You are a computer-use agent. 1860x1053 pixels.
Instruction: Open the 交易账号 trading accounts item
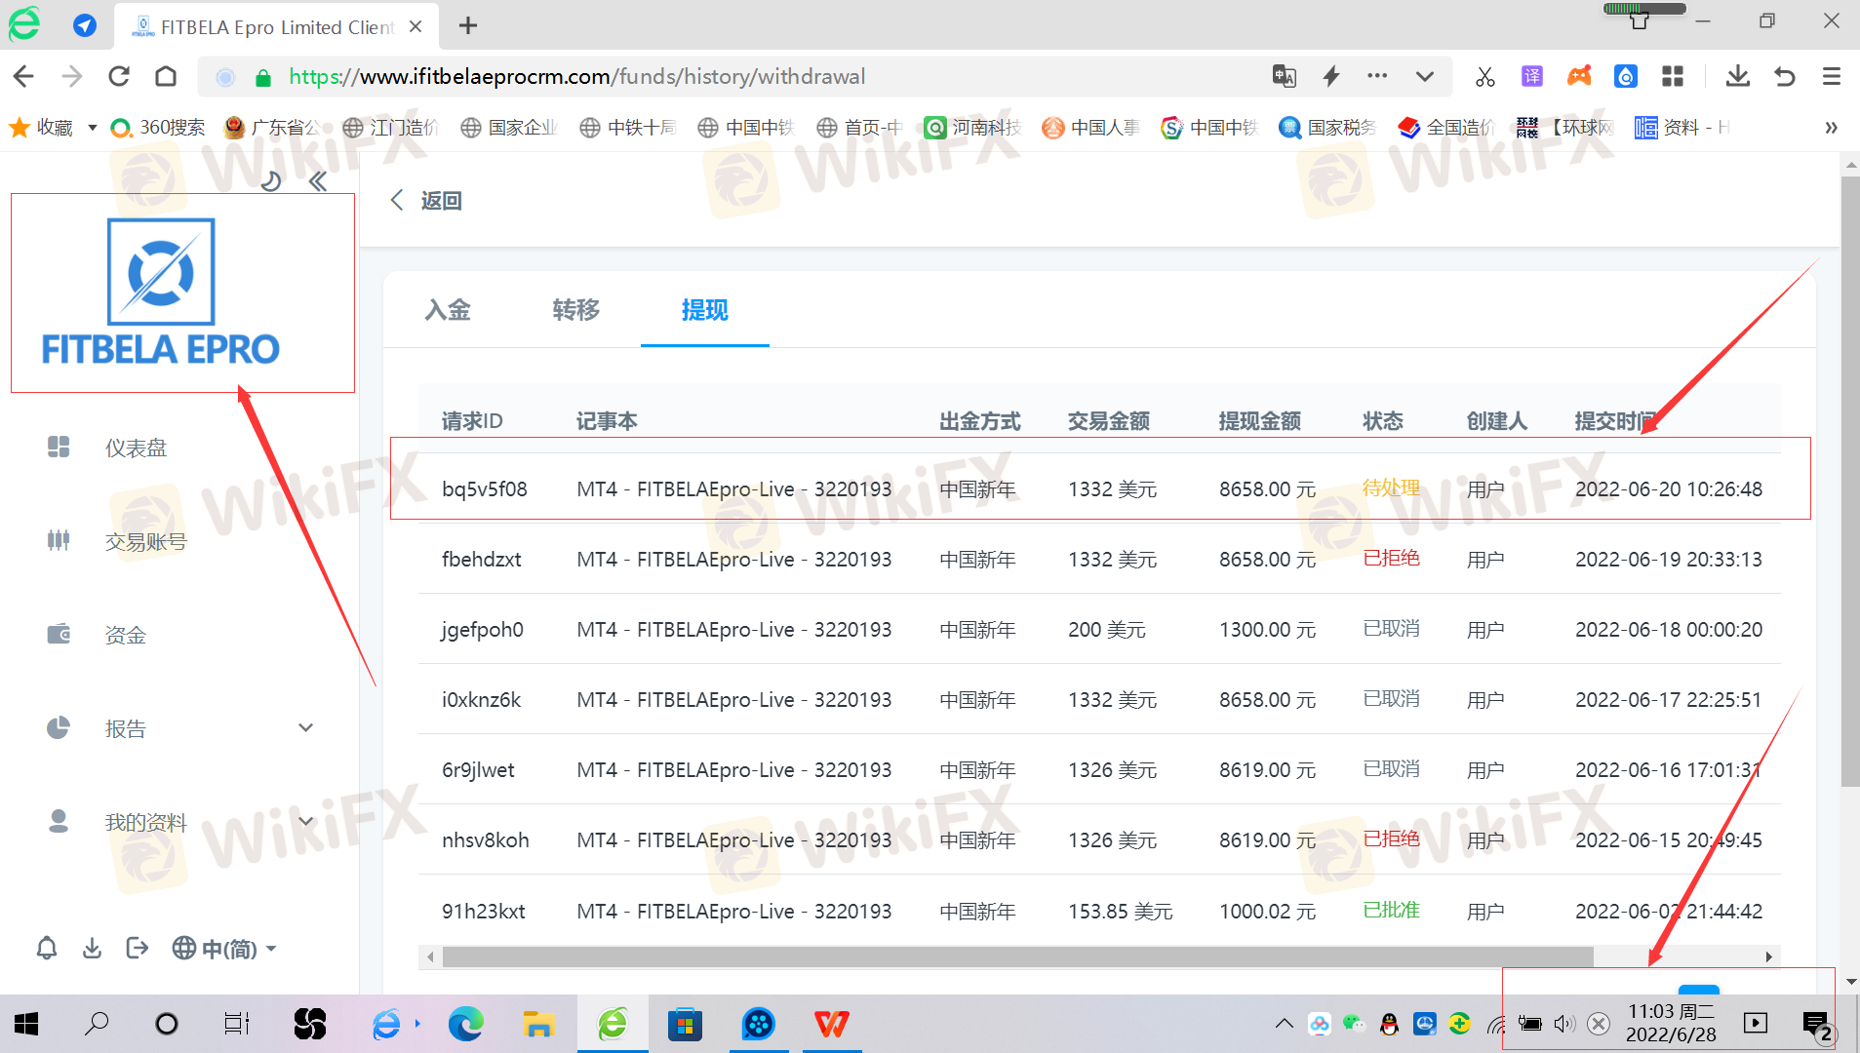tap(145, 541)
